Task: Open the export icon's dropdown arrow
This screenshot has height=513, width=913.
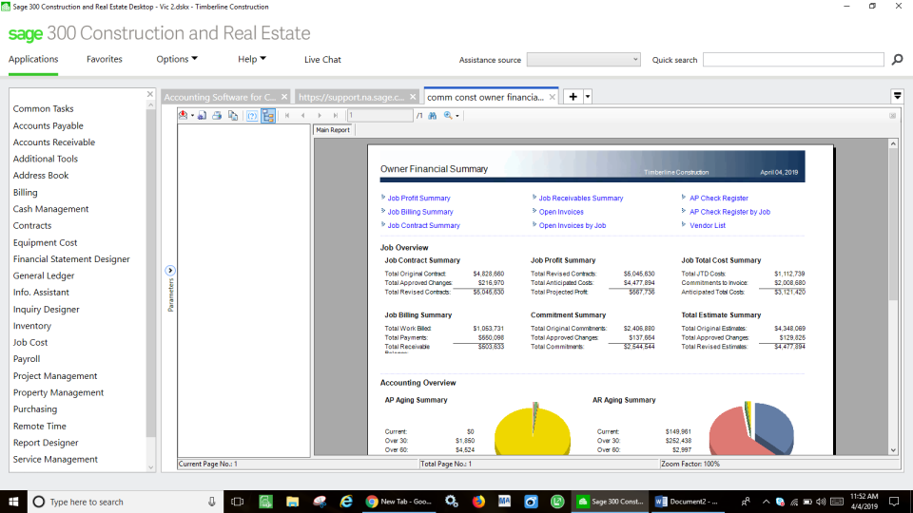Action: 193,116
